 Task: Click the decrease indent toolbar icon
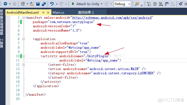[x=181, y=4]
